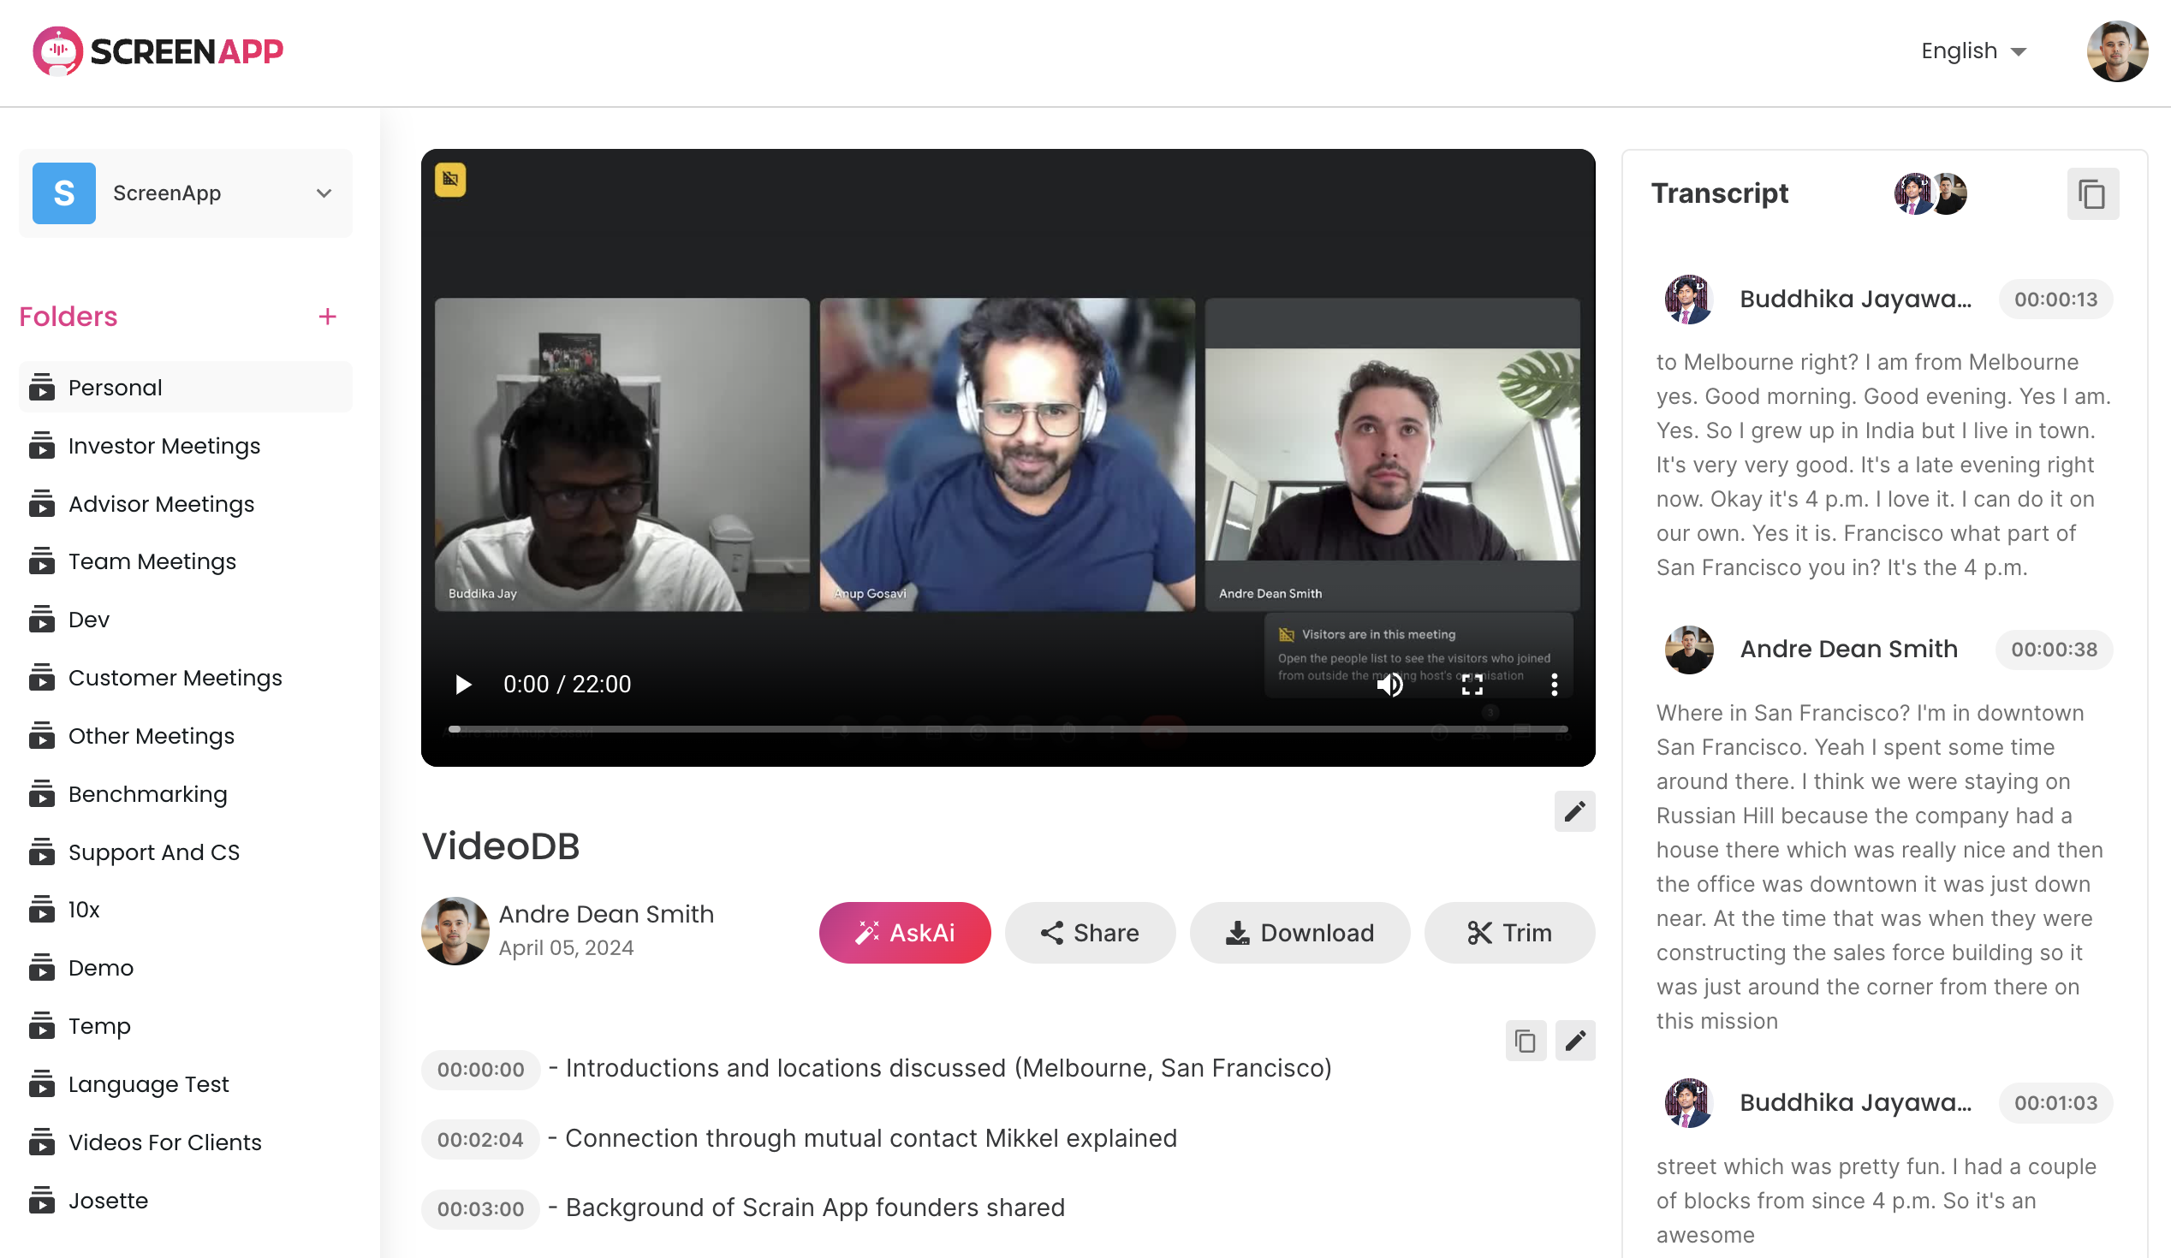Click the copy icon on summary panel
This screenshot has width=2171, height=1258.
click(1526, 1041)
